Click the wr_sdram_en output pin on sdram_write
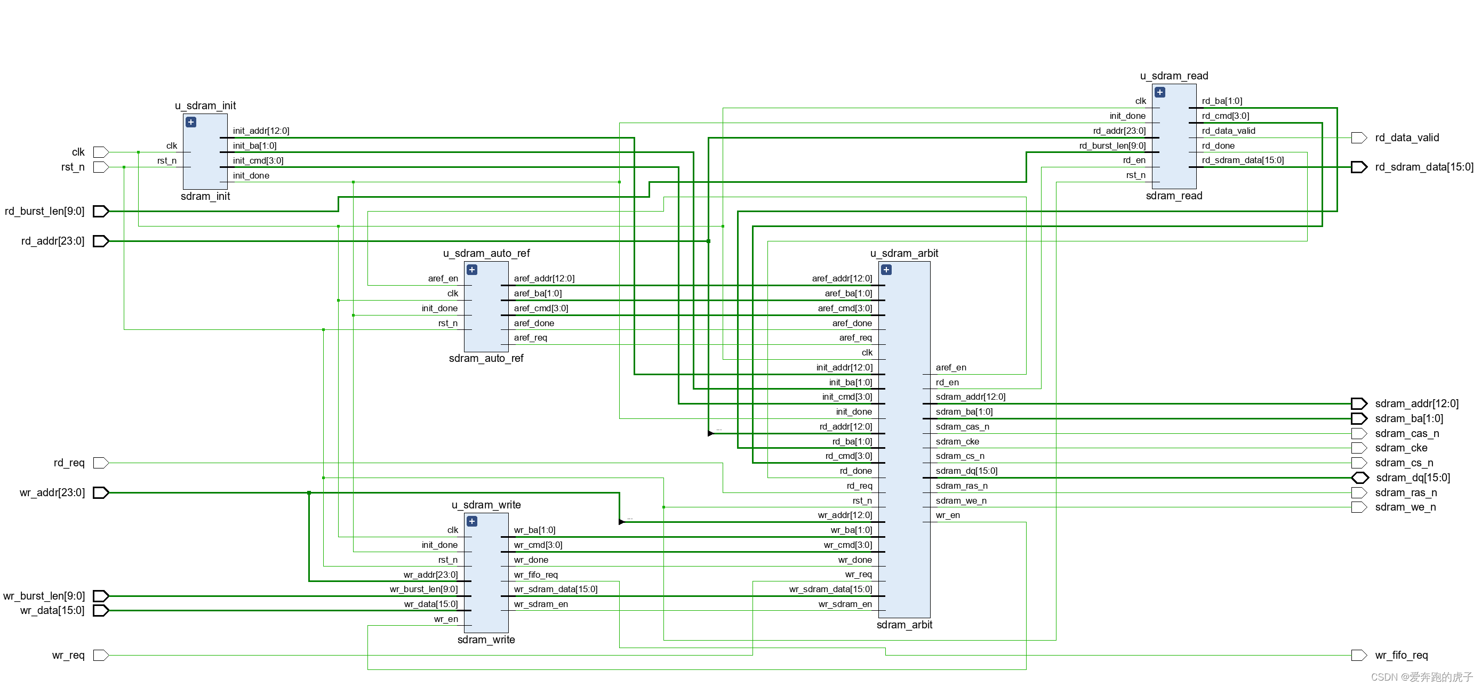 pyautogui.click(x=541, y=604)
